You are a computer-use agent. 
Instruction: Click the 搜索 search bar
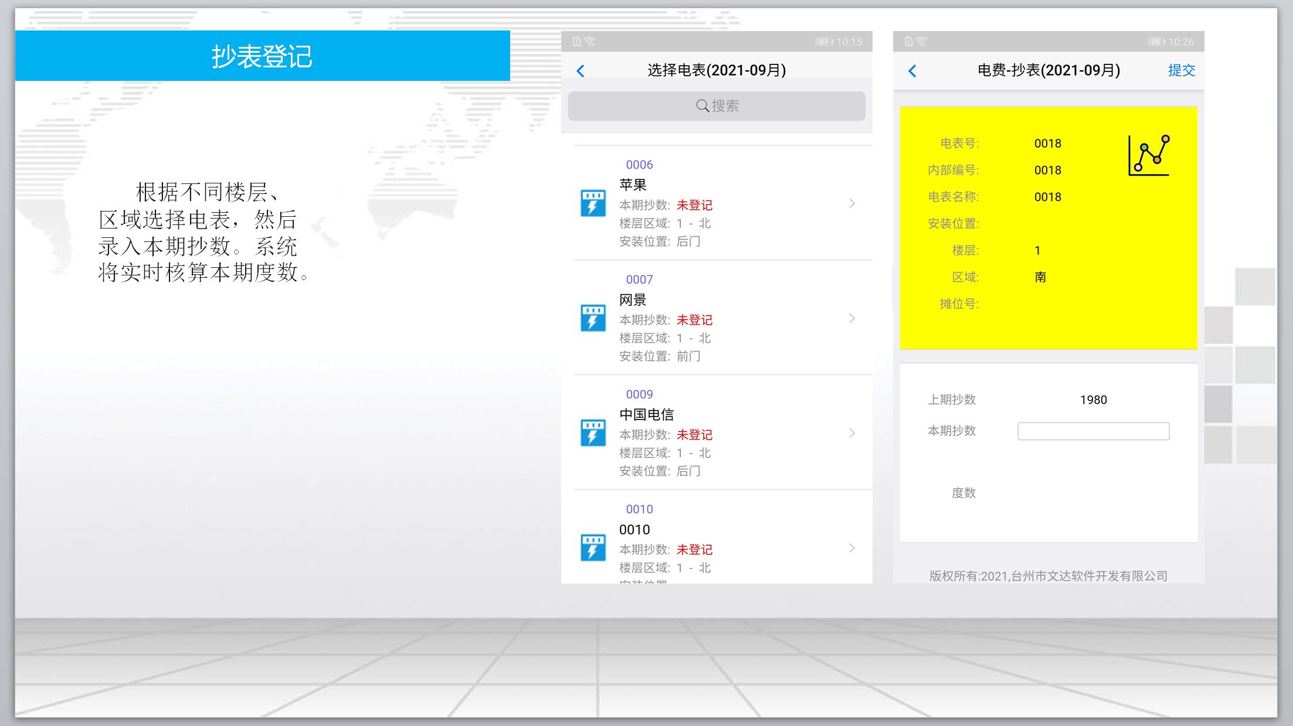pos(717,106)
